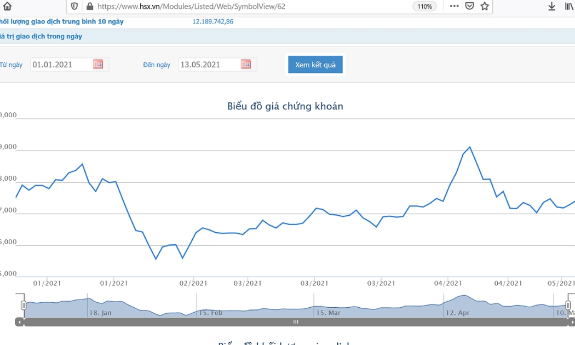The image size is (575, 345).
Task: Click the navigator scrollbar center grip
Action: (296, 322)
